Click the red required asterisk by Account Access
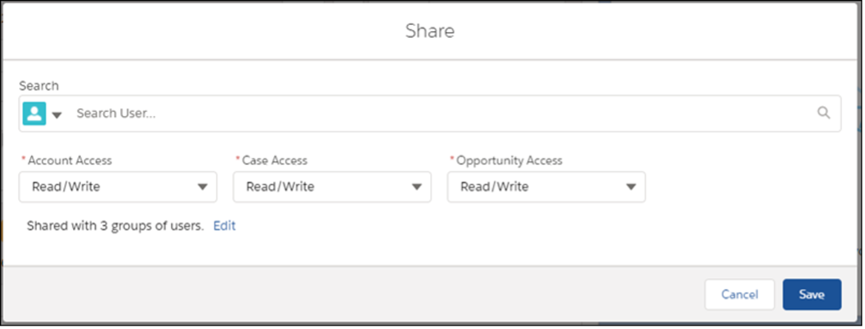 (x=24, y=160)
